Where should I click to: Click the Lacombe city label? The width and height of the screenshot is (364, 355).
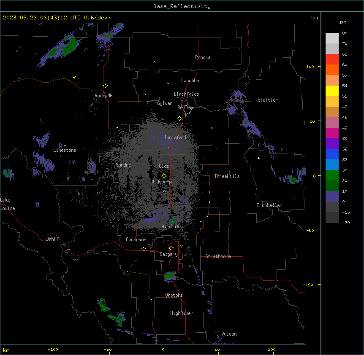coord(190,81)
